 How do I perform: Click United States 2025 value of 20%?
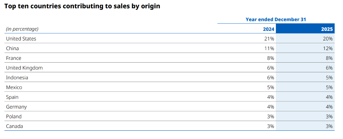328,39
